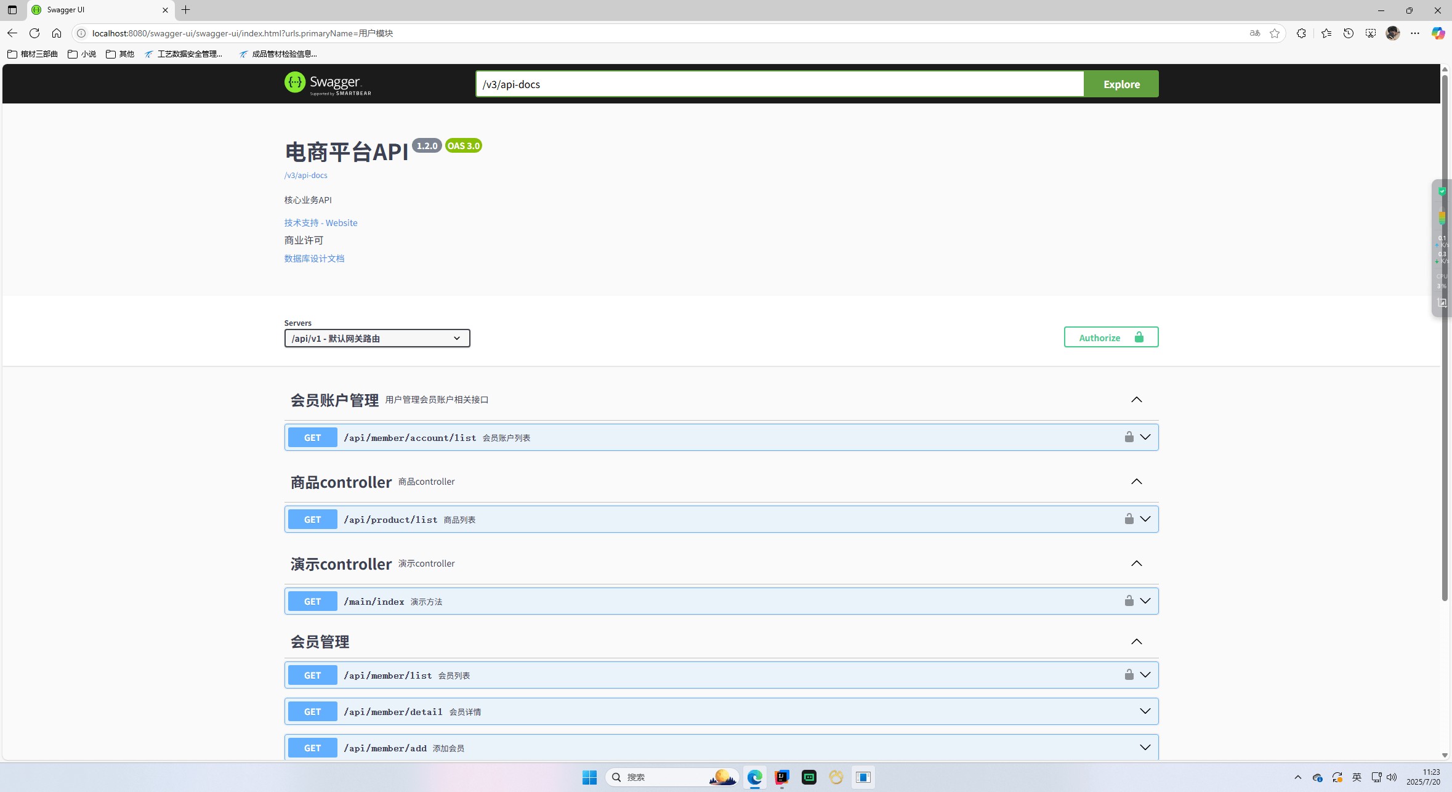
Task: Click lock icon on /api/product/list row
Action: point(1129,519)
